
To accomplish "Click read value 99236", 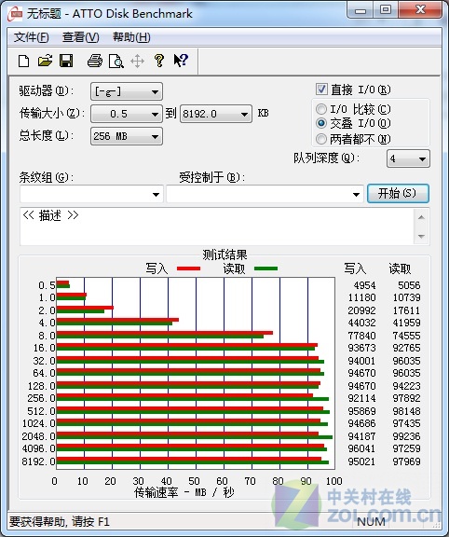I will [x=406, y=436].
